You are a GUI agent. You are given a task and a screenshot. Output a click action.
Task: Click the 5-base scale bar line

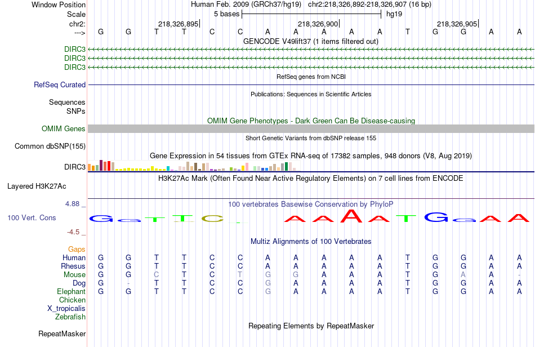point(311,14)
